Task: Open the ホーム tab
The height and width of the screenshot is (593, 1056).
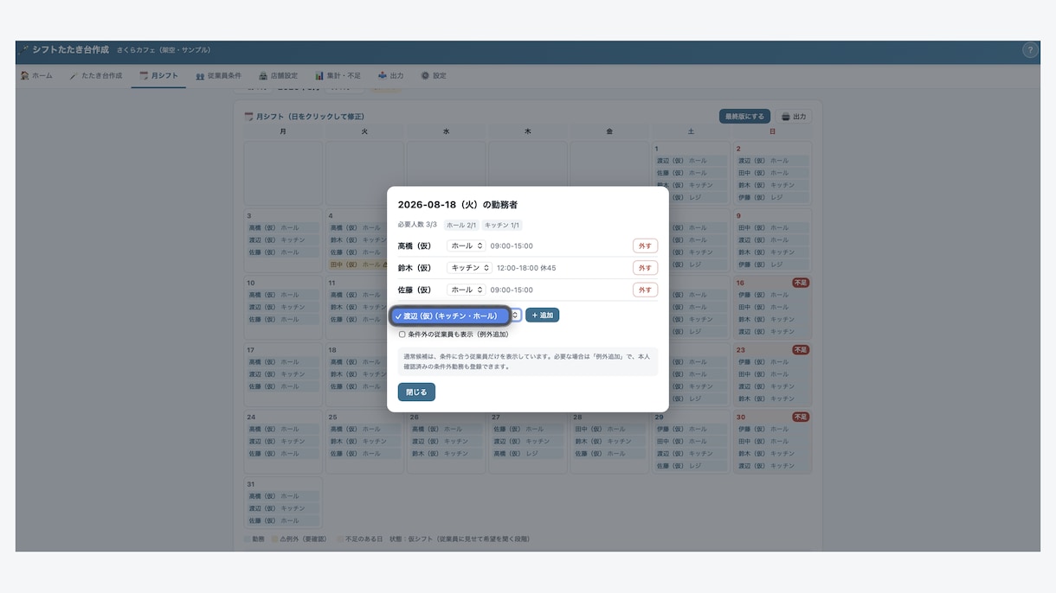Action: point(36,76)
